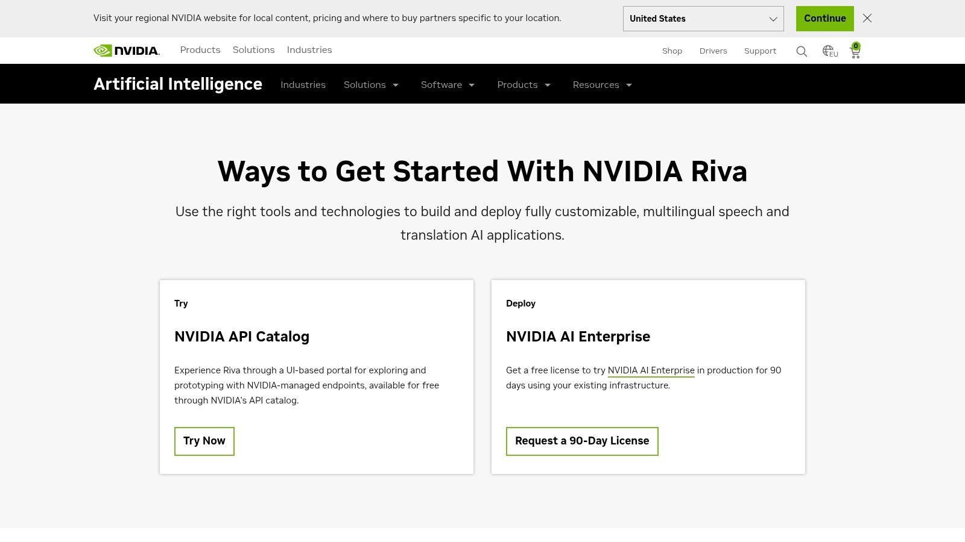Open Solutions in the top navigation
This screenshot has height=542, width=965.
click(253, 50)
